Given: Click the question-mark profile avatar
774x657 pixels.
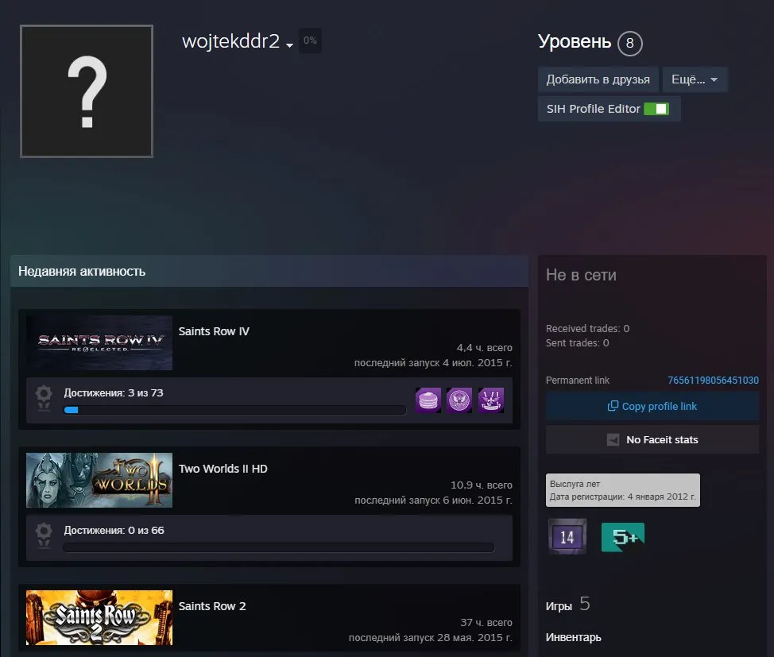Looking at the screenshot, I should [x=87, y=91].
